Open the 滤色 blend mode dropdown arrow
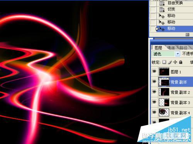The width and height of the screenshot is (193, 144). pyautogui.click(x=178, y=54)
